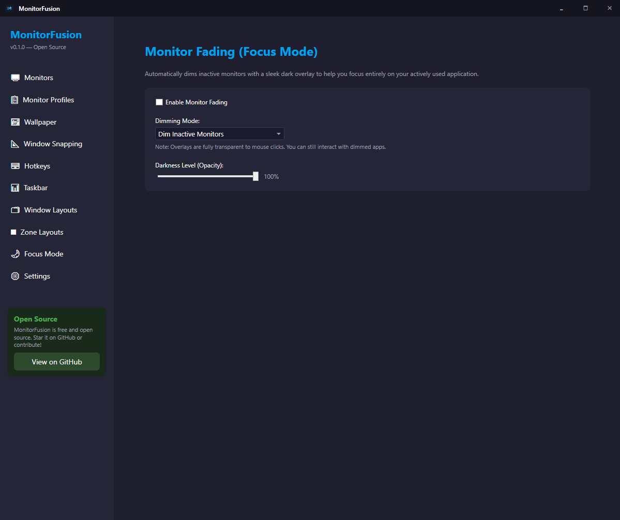Click the MonitorFusion heading in the sidebar

[46, 34]
